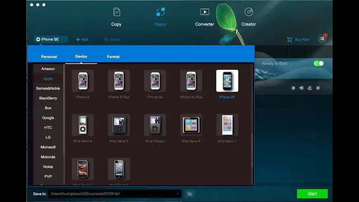Open advanced settings icon next to play
Screen dimensions: 359x202
(x=302, y=88)
